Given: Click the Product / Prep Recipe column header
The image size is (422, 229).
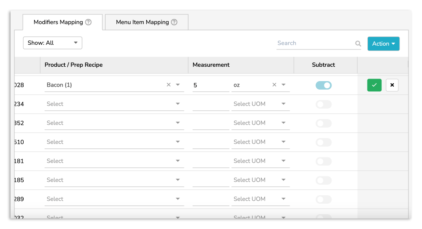Looking at the screenshot, I should click(x=74, y=65).
